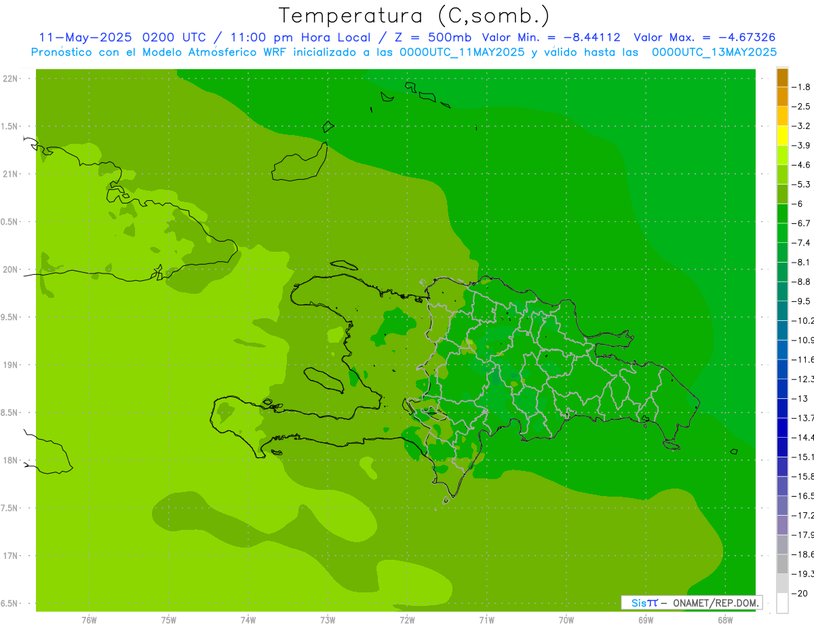Click the "SisTT - ONAMET/REP.DOM." credit label

coord(692,603)
